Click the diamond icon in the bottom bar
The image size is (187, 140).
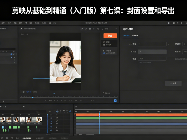tap(12, 138)
